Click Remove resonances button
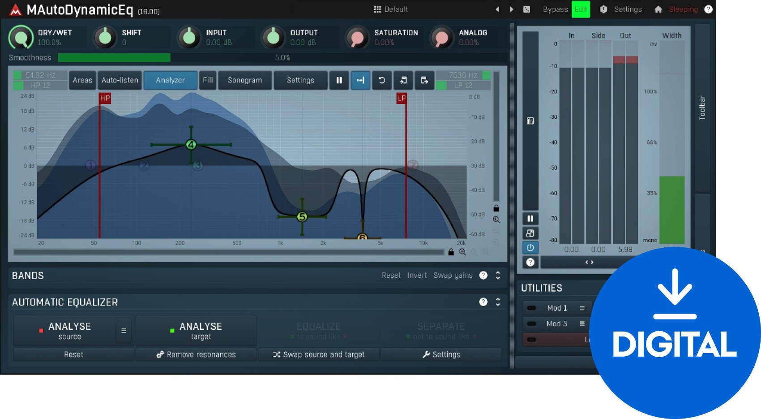Screen dimensions: 761x419 click(196, 354)
